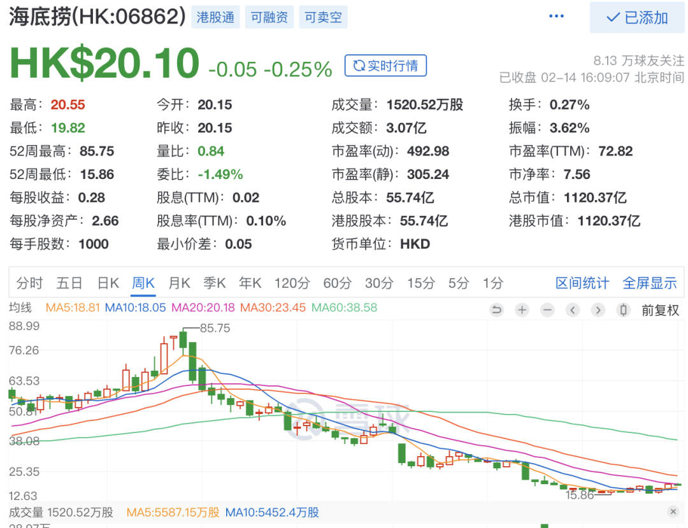The height and width of the screenshot is (528, 688).
Task: Toggle the 已添加 watchlist button
Action: pyautogui.click(x=636, y=18)
